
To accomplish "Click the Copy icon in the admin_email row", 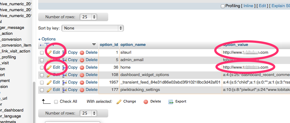I will [64, 60].
